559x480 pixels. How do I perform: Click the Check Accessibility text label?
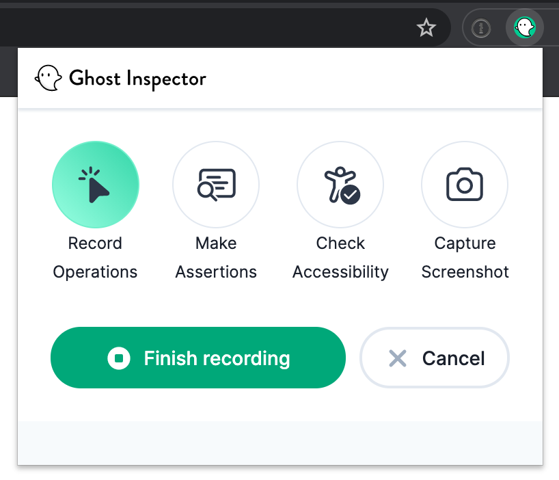point(340,257)
